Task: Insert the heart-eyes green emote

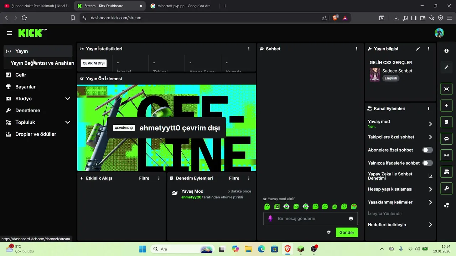Action: tap(354, 207)
